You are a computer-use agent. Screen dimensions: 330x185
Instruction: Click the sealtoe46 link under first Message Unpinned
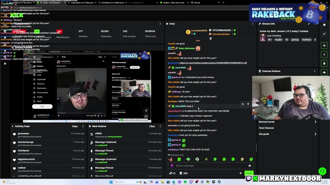[103, 145]
